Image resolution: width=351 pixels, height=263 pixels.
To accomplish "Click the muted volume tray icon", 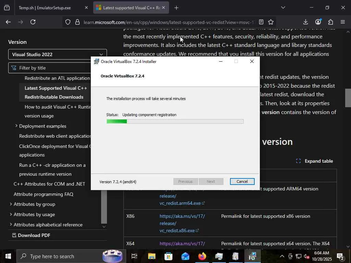I will pyautogui.click(x=306, y=256).
